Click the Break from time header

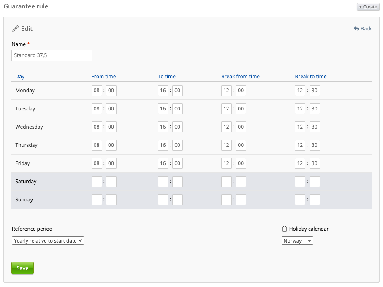point(240,77)
